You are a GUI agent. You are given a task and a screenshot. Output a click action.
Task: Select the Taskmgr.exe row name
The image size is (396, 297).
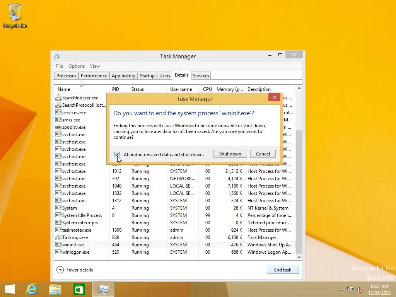click(x=75, y=237)
